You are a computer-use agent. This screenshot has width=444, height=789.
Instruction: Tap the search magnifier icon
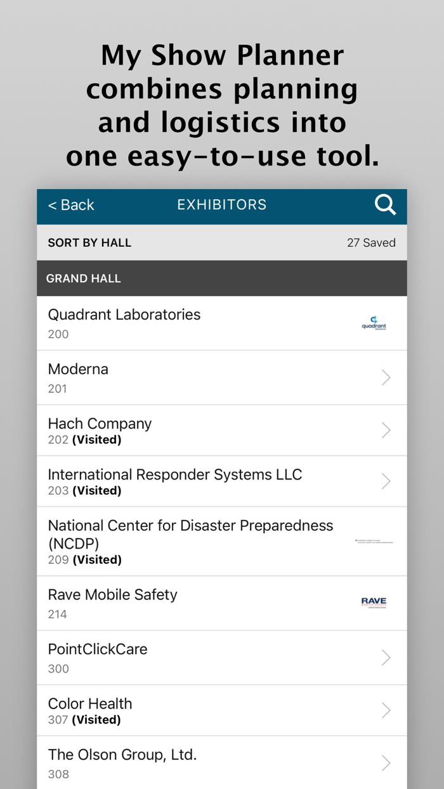pos(385,205)
